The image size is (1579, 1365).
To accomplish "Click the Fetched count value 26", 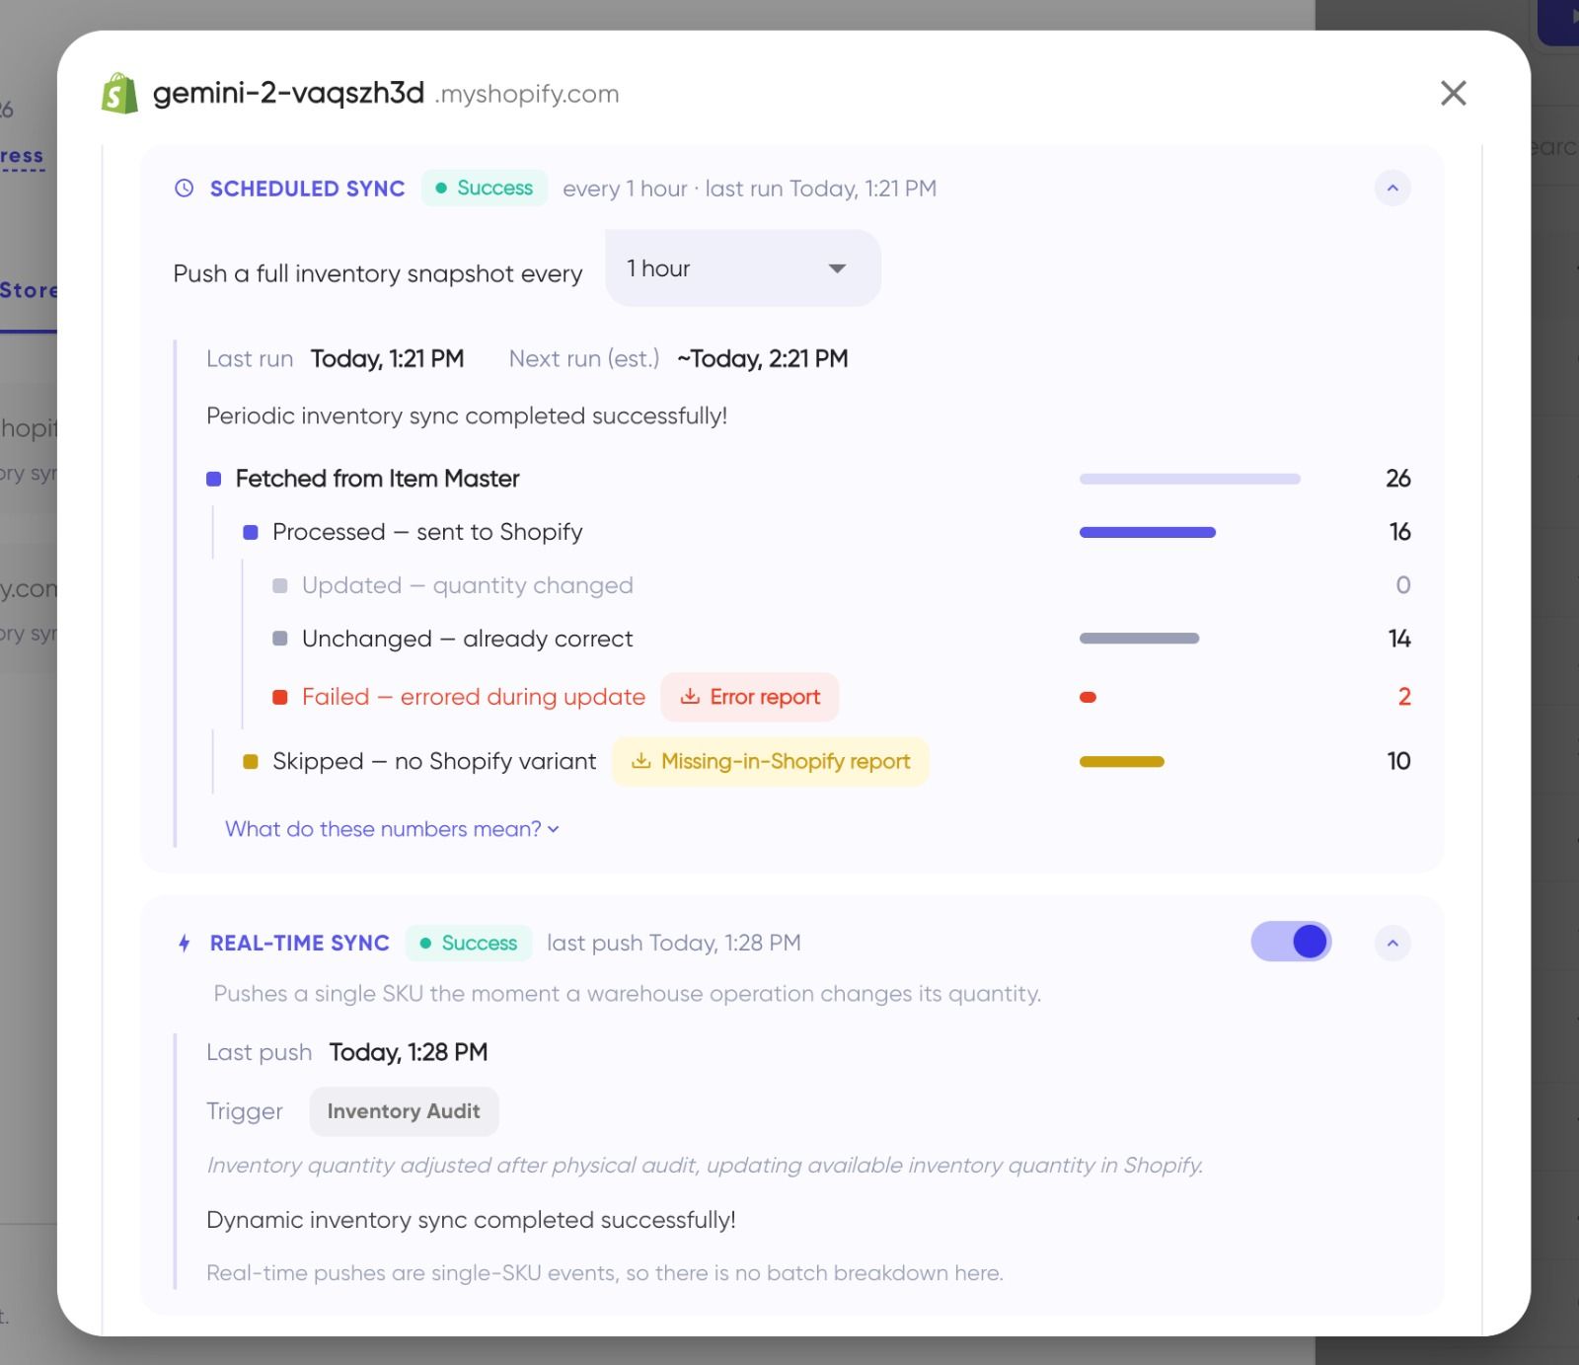I will pos(1397,479).
